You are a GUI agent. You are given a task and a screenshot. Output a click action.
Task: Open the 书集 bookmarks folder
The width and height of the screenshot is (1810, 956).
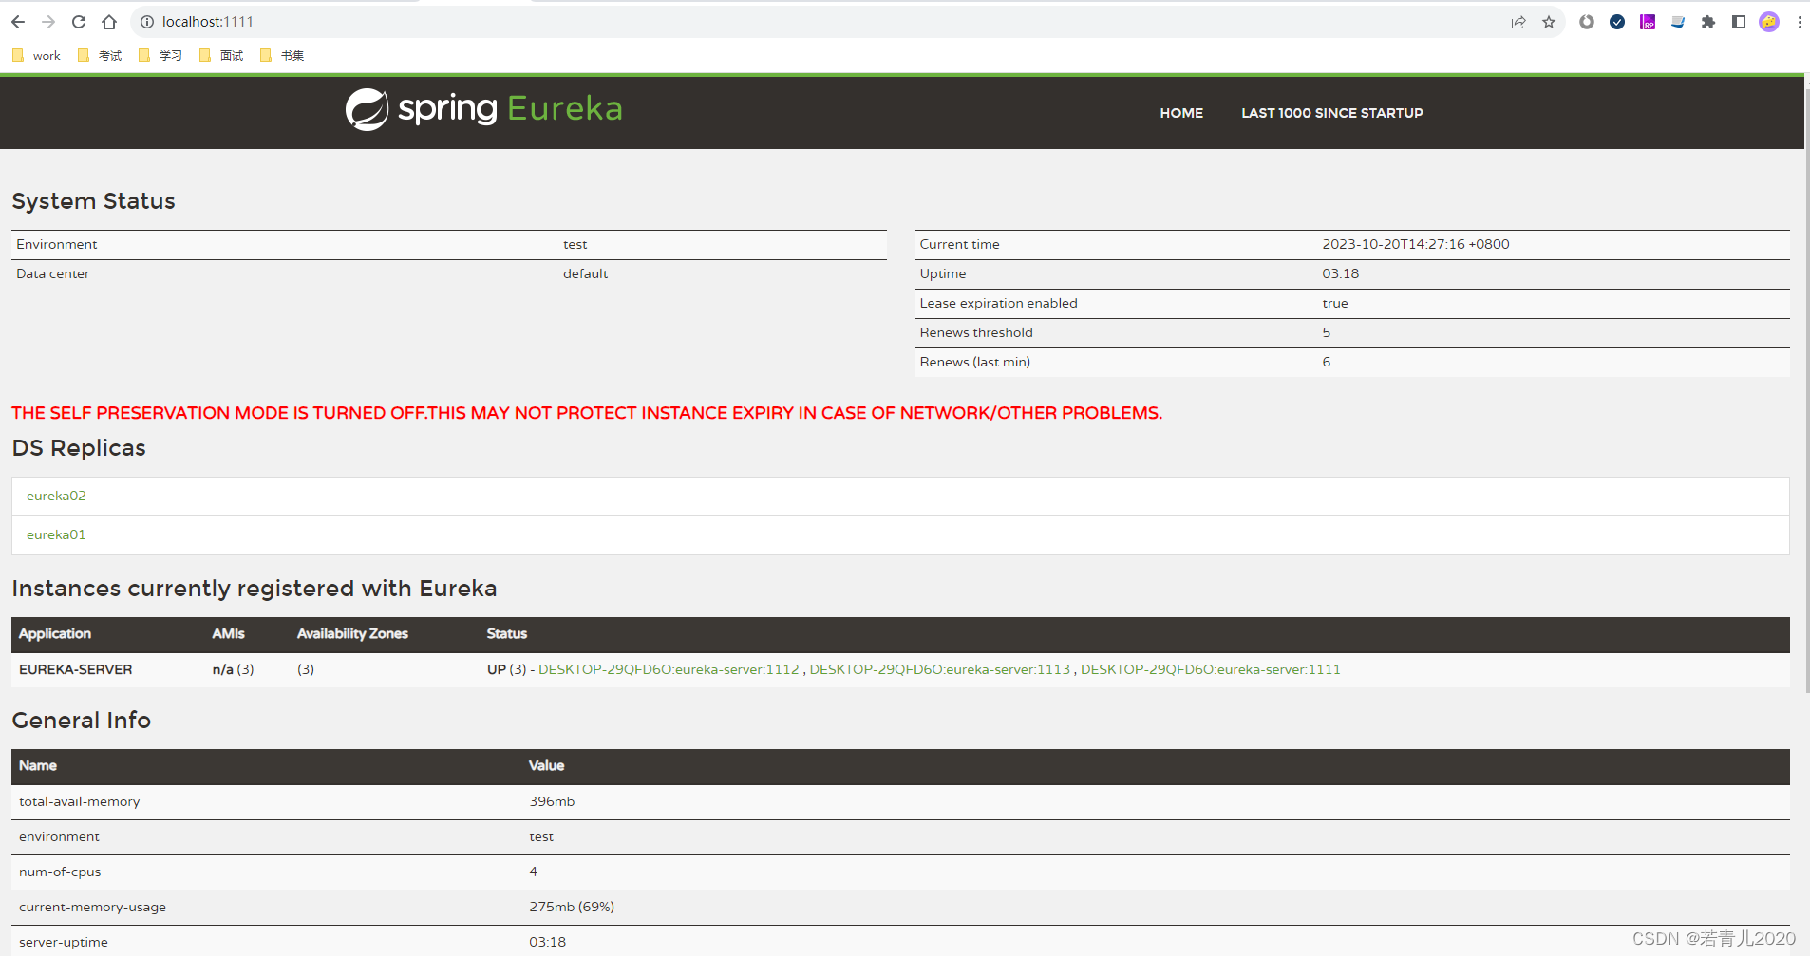tap(282, 56)
